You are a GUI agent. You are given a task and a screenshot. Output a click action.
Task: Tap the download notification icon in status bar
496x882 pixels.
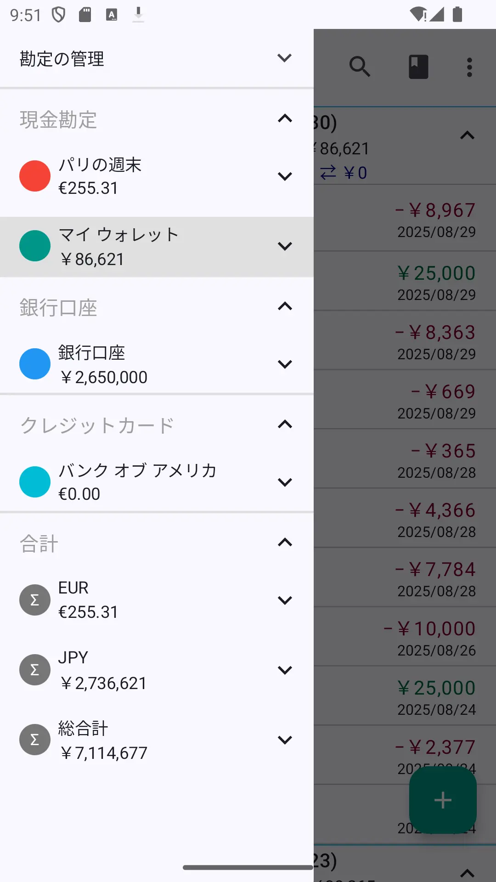tap(138, 15)
